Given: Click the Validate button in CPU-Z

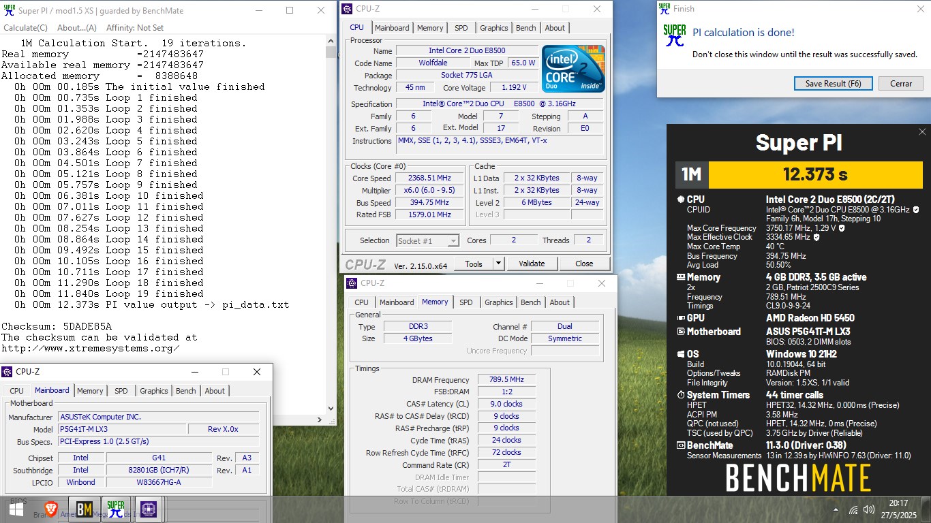Looking at the screenshot, I should [x=532, y=264].
